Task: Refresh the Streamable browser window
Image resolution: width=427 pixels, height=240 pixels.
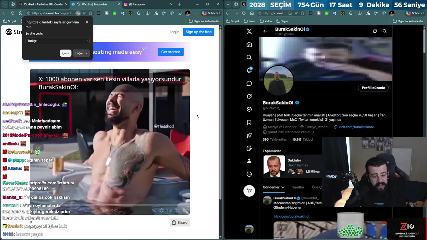Action: 13,13
